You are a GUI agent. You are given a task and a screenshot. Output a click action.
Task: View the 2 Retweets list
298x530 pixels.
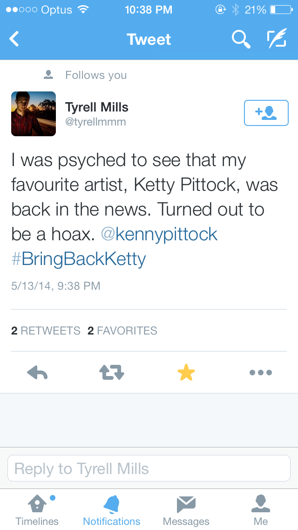click(x=46, y=331)
